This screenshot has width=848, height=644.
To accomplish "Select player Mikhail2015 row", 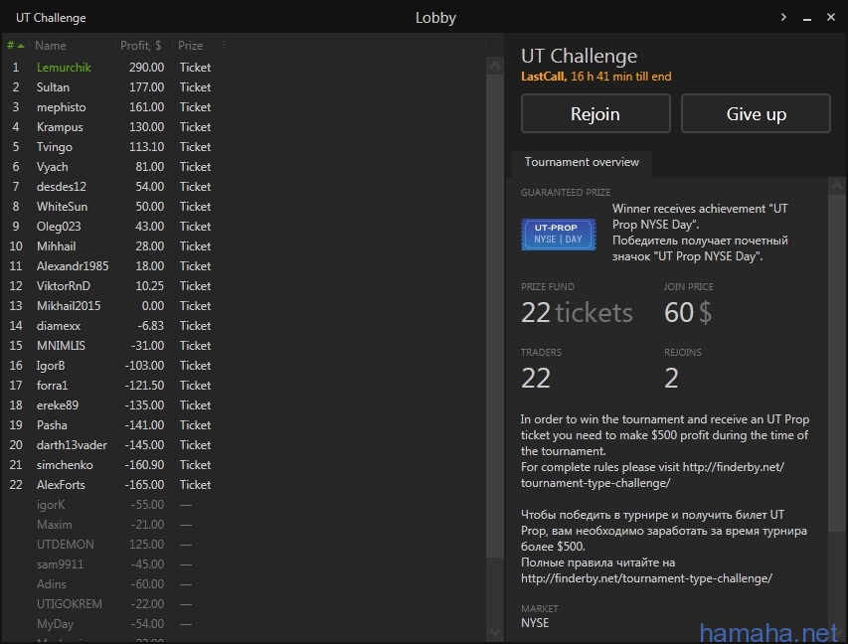I will [245, 306].
